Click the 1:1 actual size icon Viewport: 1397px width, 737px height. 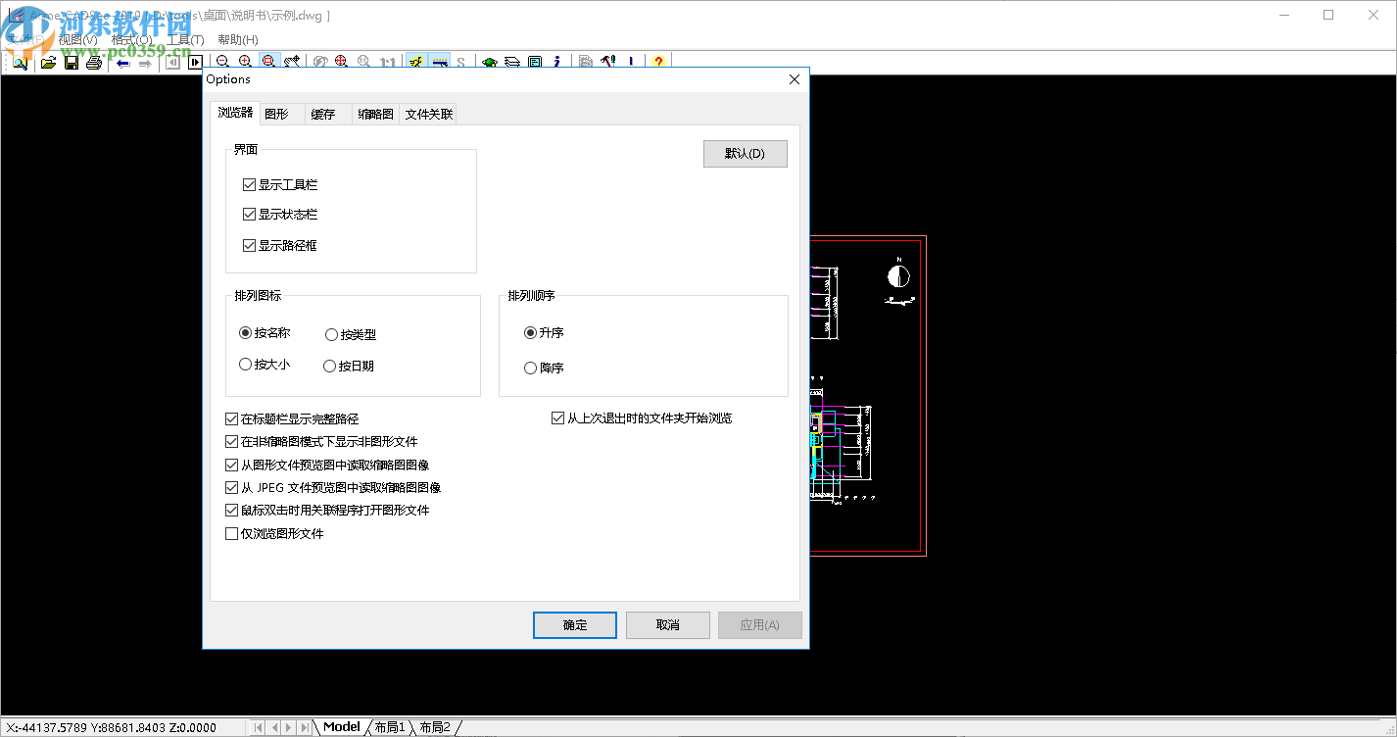pos(388,62)
